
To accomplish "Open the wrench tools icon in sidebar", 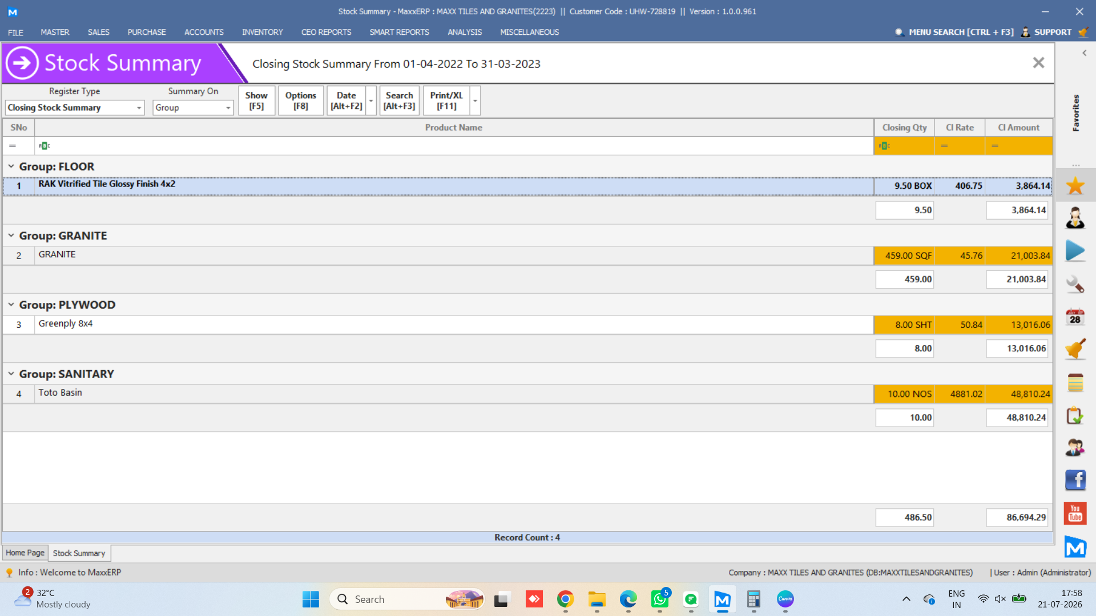I will pos(1075,284).
